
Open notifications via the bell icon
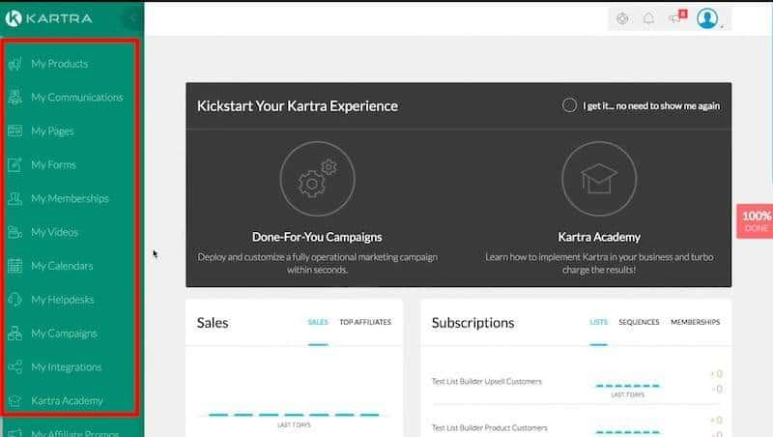[648, 18]
